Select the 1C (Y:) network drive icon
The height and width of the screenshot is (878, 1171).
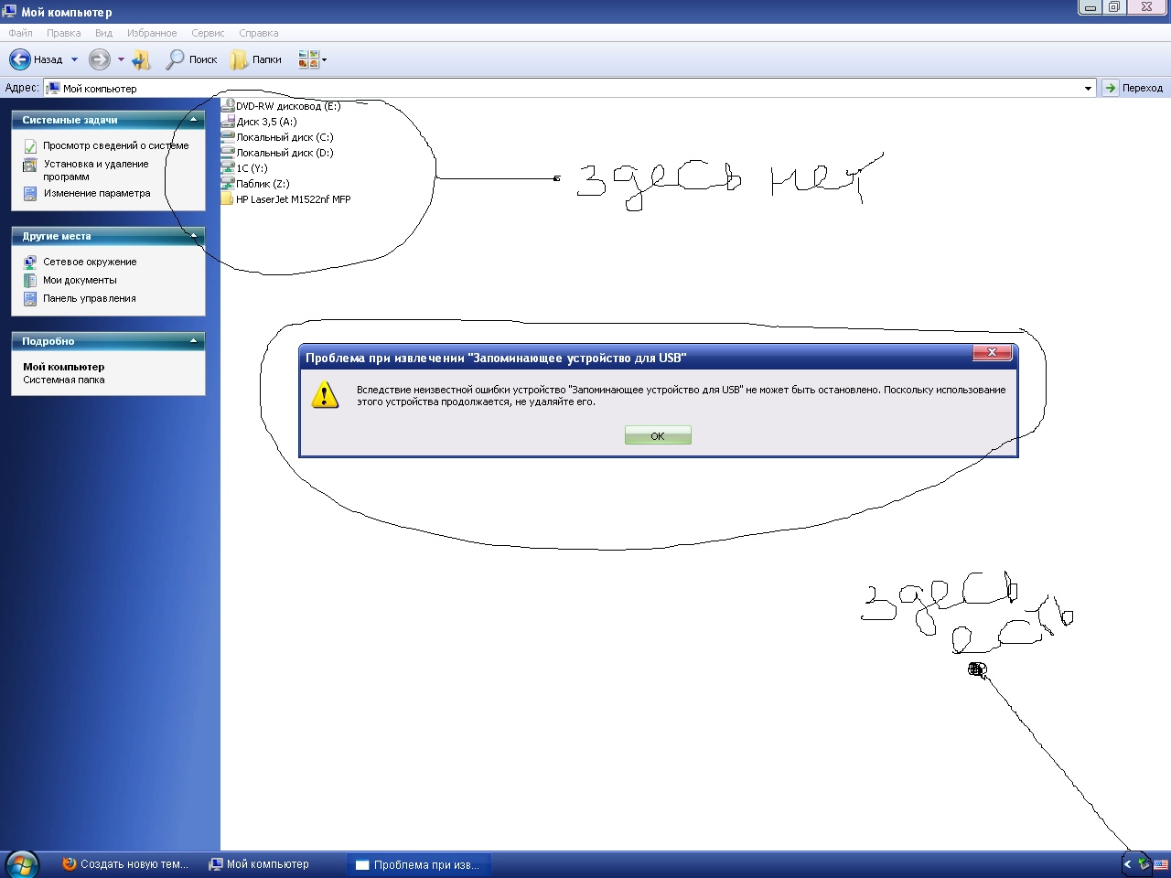(228, 168)
